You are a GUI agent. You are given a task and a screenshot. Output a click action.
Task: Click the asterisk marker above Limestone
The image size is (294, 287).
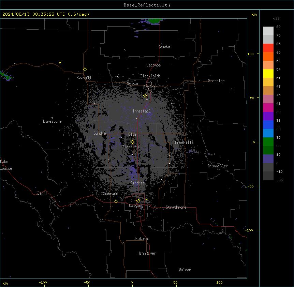(x=52, y=118)
